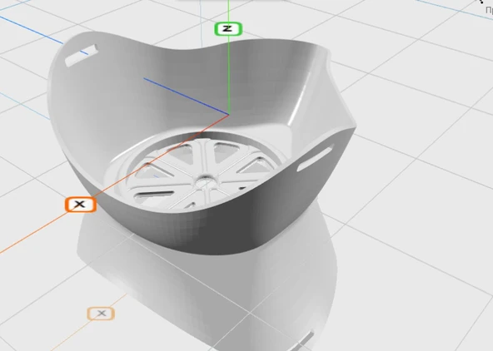Select the dark outer front wall of bowl

(227, 226)
